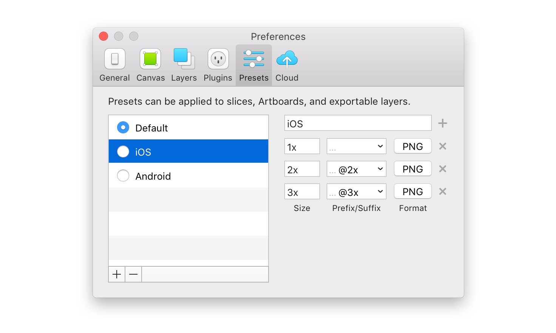
Task: Open the Canvas preferences pane
Action: [x=150, y=65]
